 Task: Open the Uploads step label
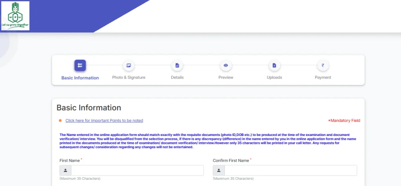coord(274,77)
